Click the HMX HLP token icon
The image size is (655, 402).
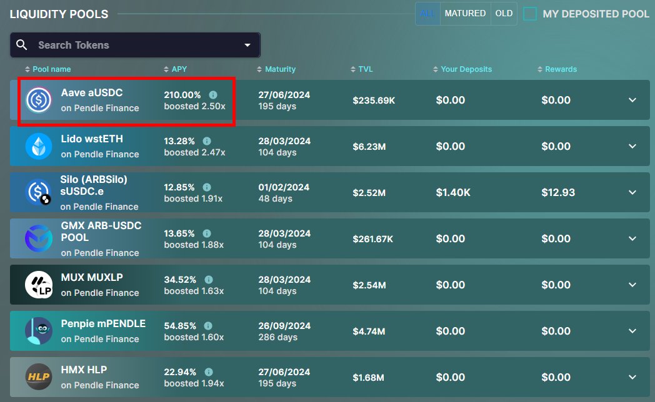pyautogui.click(x=38, y=377)
